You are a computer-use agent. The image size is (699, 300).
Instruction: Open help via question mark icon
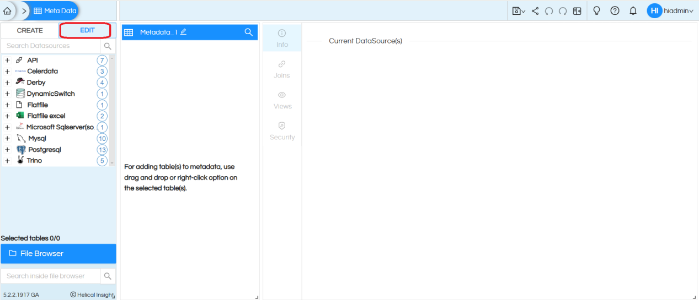coord(615,10)
